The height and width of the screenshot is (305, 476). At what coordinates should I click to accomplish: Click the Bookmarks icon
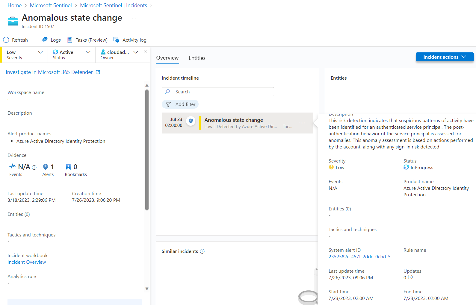(68, 167)
